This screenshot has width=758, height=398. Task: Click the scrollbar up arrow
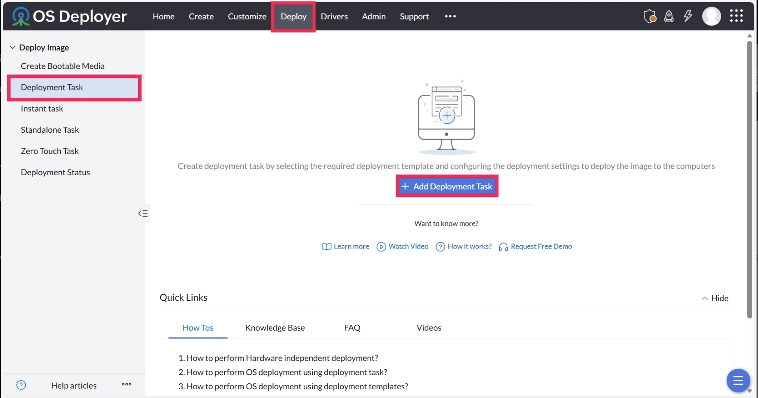click(749, 36)
